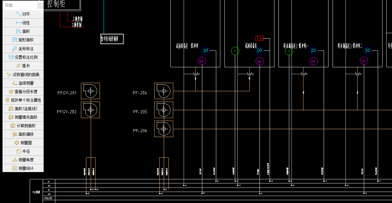Choose 面积(含弧线) area with arcs tool
This screenshot has height=203, width=392.
pyautogui.click(x=23, y=109)
